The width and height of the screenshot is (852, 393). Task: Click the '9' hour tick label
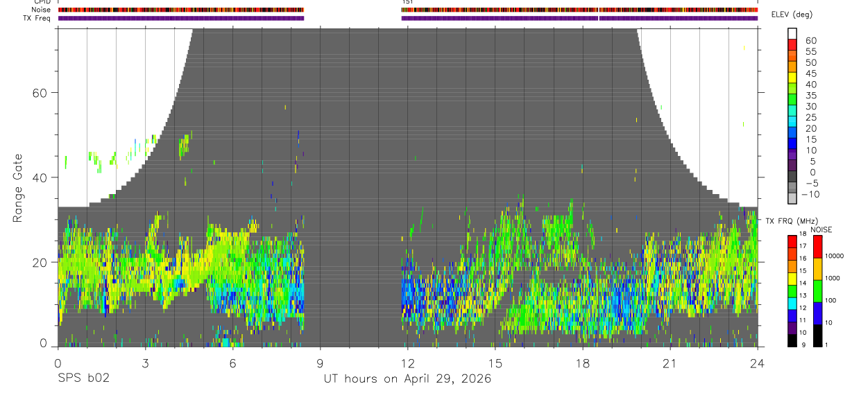[320, 363]
